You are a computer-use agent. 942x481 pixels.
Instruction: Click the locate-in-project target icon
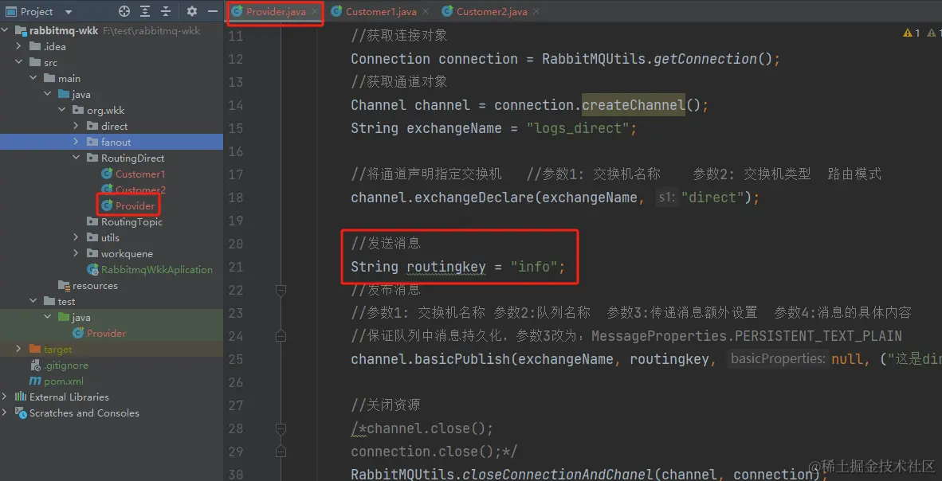coord(124,11)
